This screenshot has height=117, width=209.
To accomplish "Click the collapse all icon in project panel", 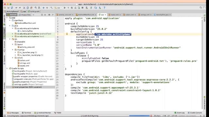I will (x=45, y=15).
